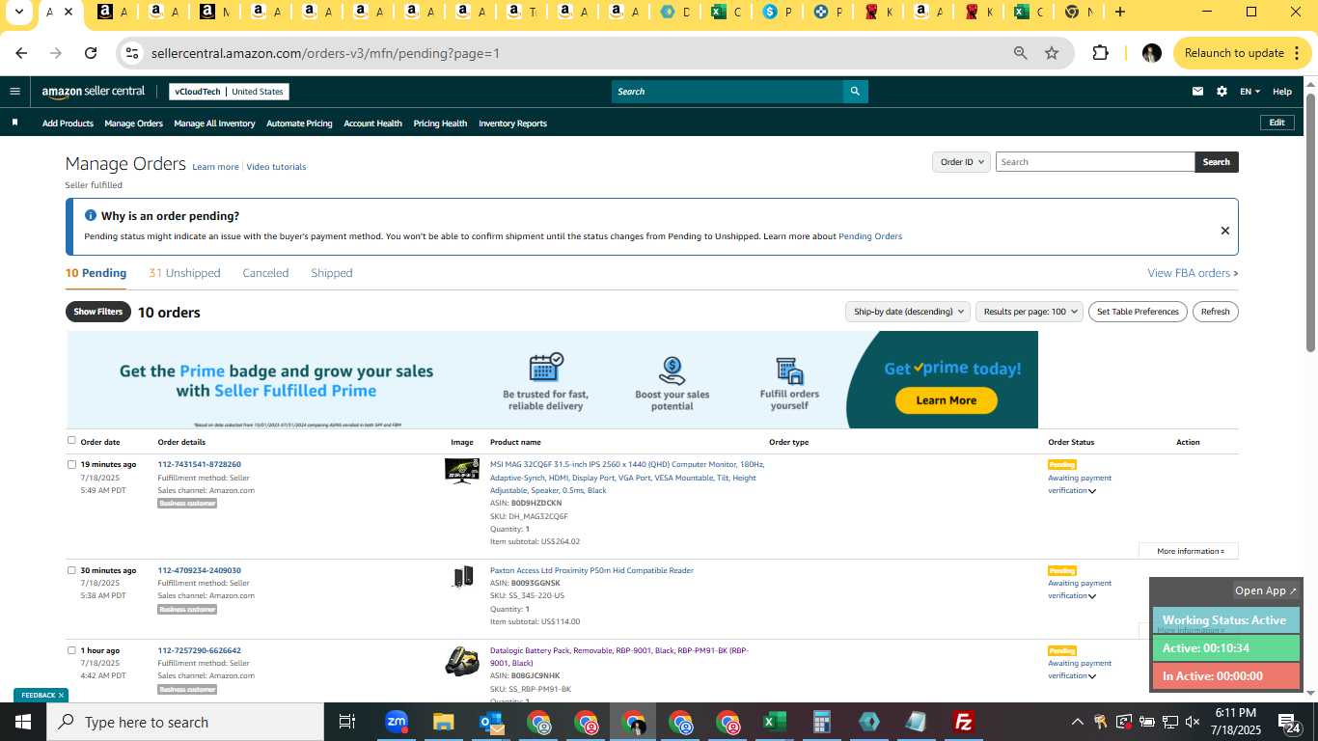
Task: Expand Awaiting payment verification for Datalogic order
Action: pos(1092,676)
